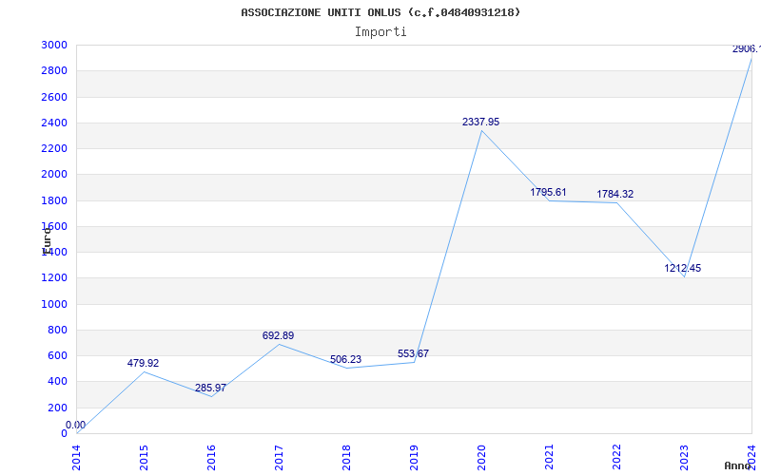
Task: Click the Anno x-axis title
Action: (738, 465)
